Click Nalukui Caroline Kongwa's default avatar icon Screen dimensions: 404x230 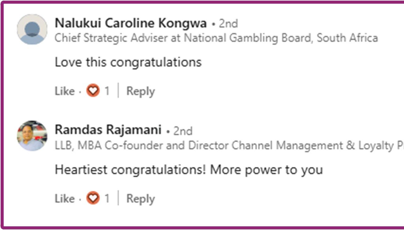point(32,29)
